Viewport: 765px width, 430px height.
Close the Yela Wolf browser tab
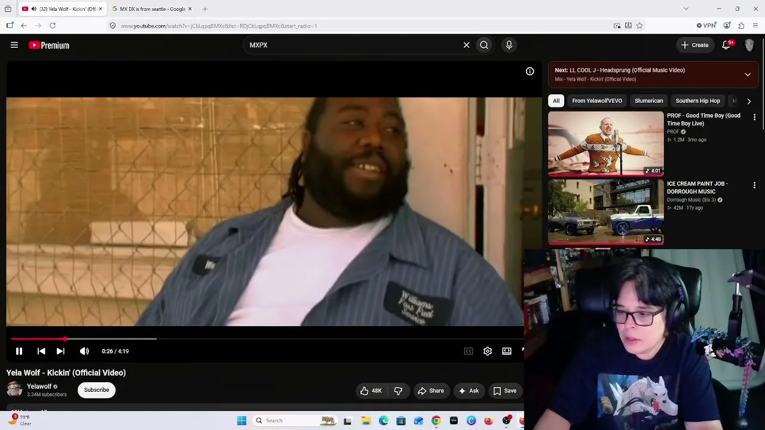[x=100, y=9]
